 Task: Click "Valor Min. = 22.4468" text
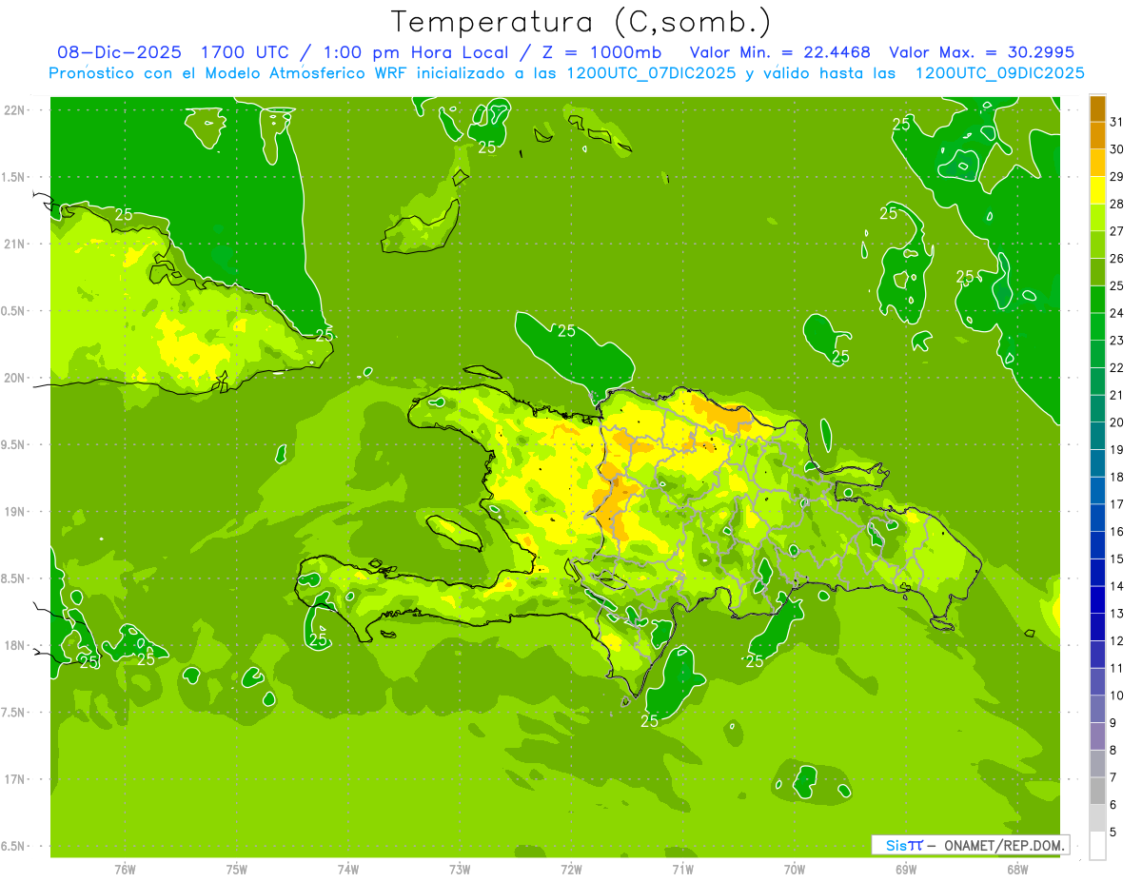pos(780,52)
